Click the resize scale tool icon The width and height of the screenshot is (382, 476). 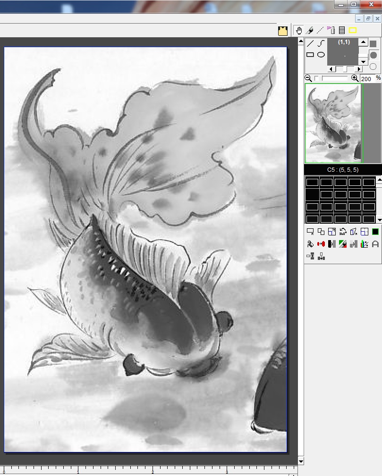click(332, 232)
